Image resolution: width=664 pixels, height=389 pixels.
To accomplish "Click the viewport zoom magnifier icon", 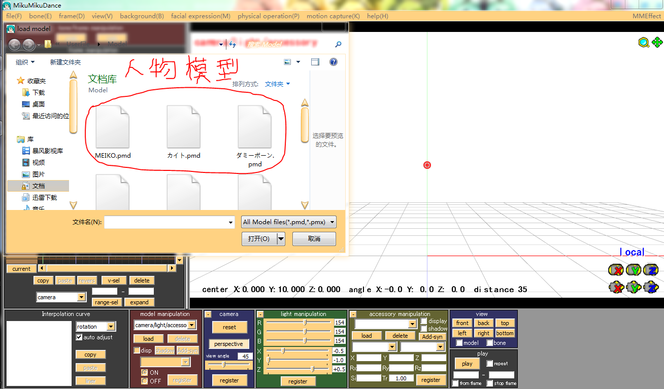I will click(x=644, y=43).
